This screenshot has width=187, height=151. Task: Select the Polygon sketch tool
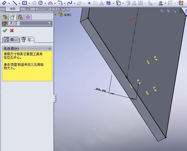pyautogui.click(x=34, y=3)
